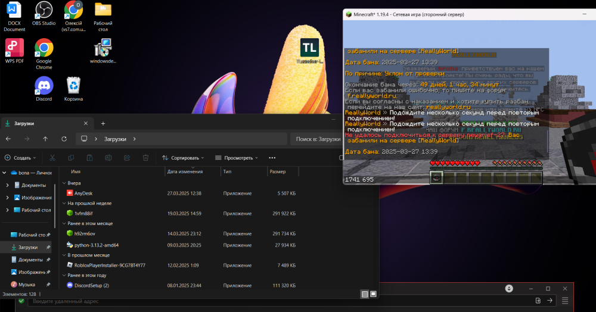Collapse the В прошлом месяце group
Image resolution: width=596 pixels, height=312 pixels.
[x=64, y=255]
